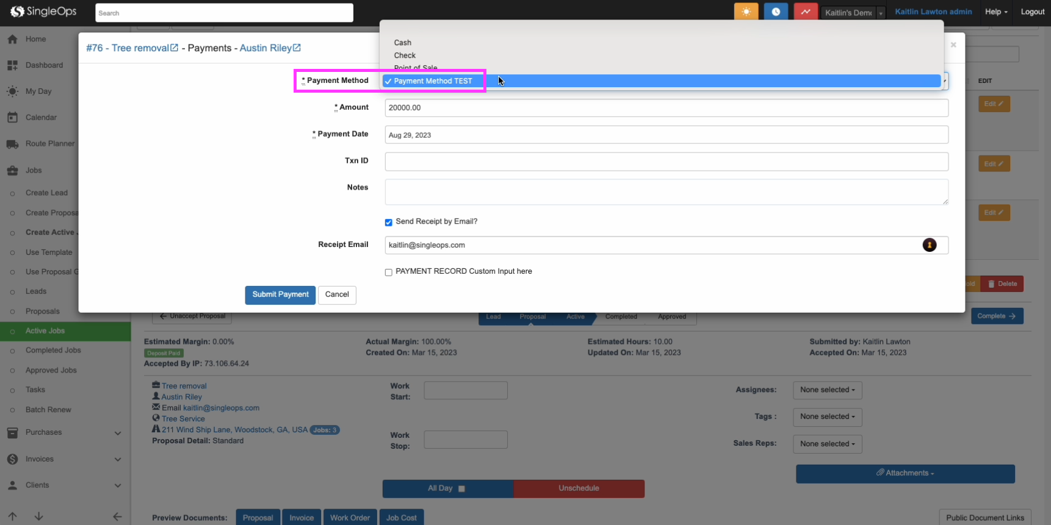Toggle the All Day checkbox
1051x525 pixels.
pos(461,488)
